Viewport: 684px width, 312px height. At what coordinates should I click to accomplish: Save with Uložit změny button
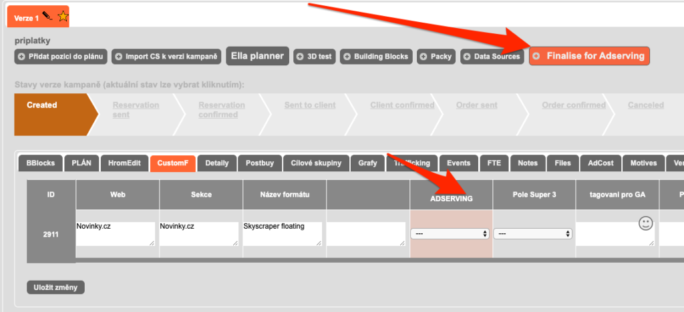[55, 287]
